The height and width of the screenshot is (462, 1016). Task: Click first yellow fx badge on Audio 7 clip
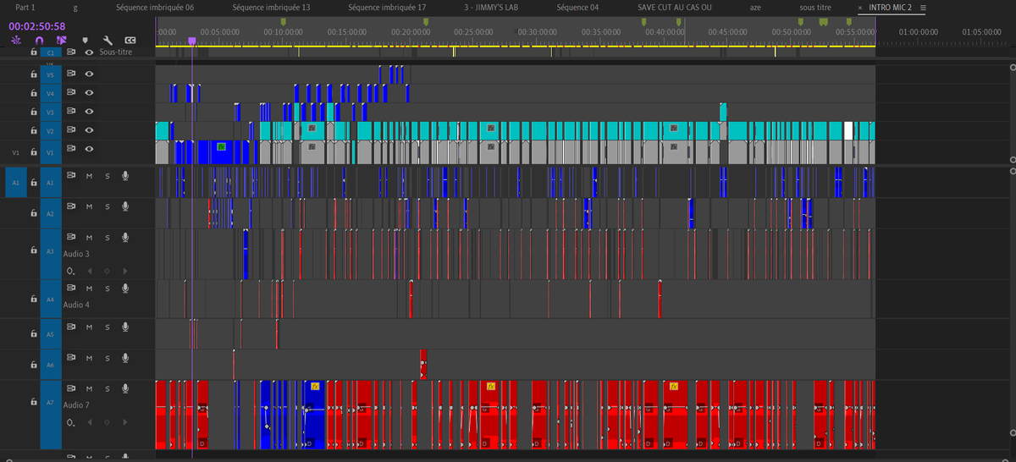[x=314, y=385]
